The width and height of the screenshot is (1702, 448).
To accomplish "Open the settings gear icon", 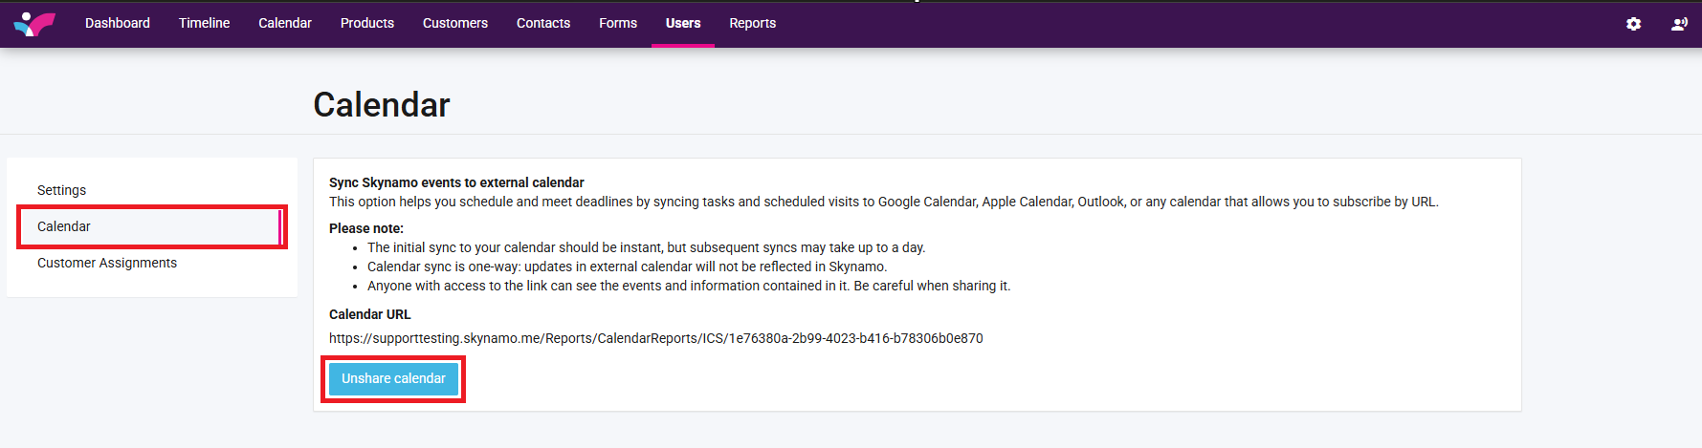I will tap(1633, 24).
